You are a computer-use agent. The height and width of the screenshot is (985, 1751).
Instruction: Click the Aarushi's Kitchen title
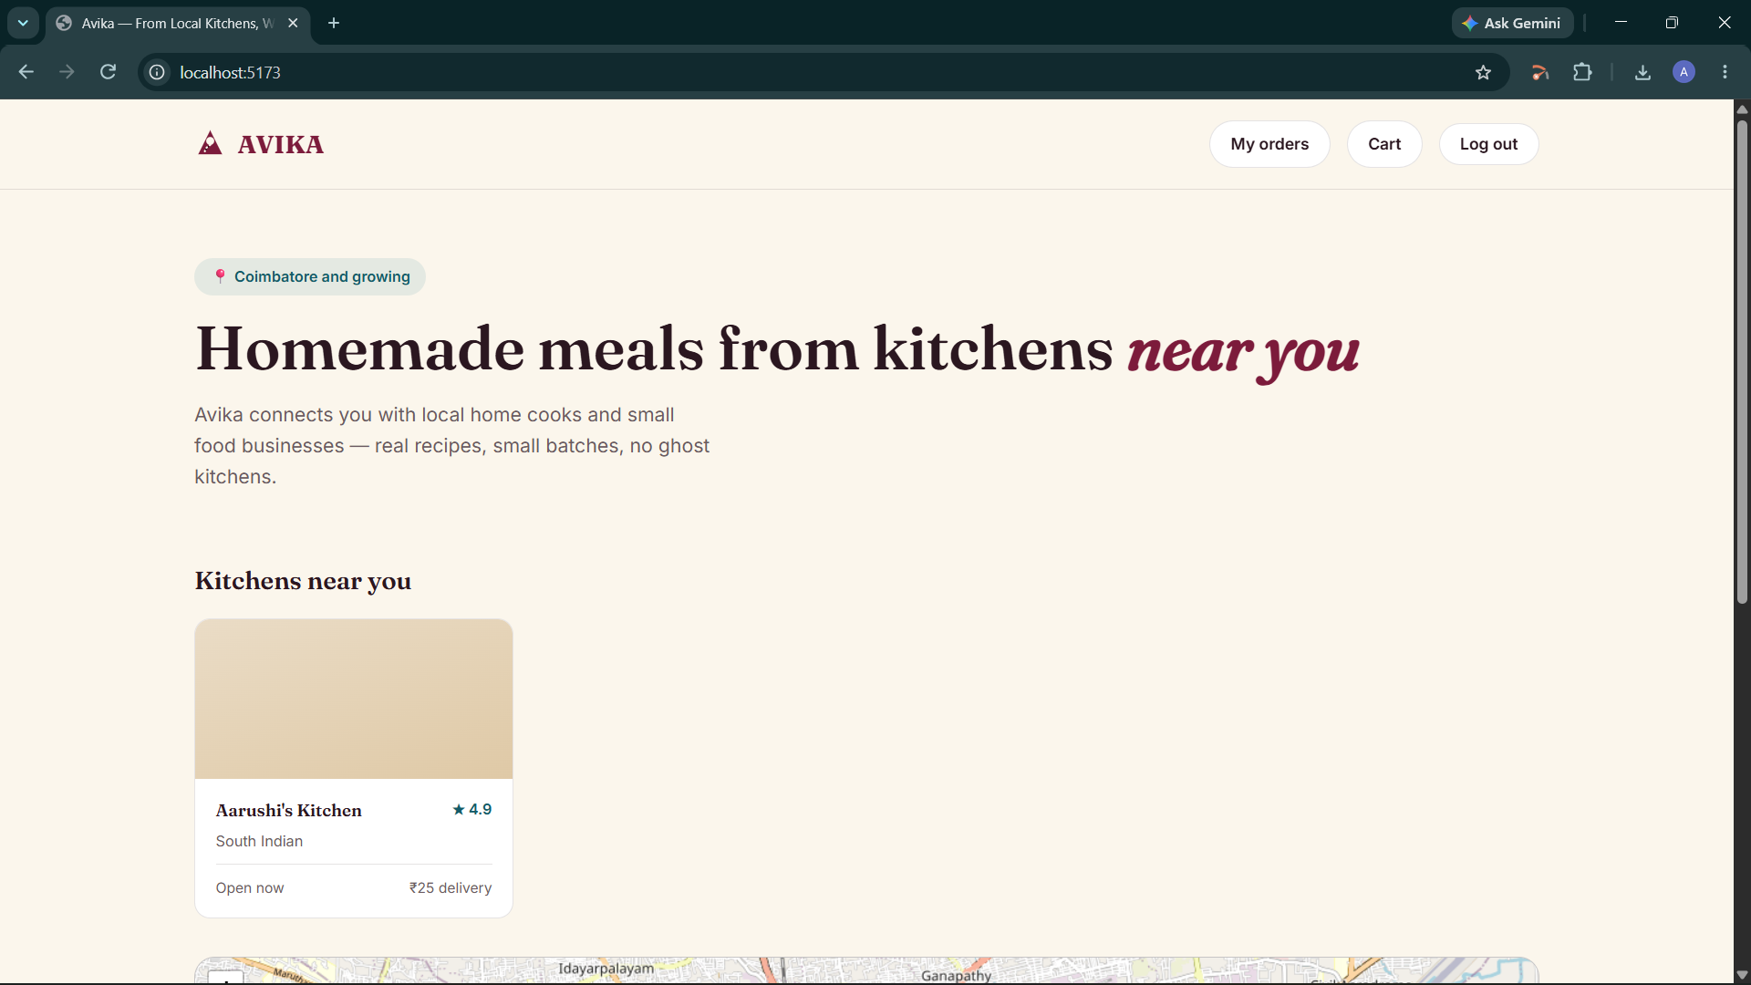point(288,810)
